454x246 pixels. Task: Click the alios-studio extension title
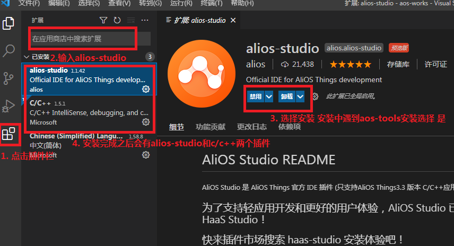(x=282, y=48)
